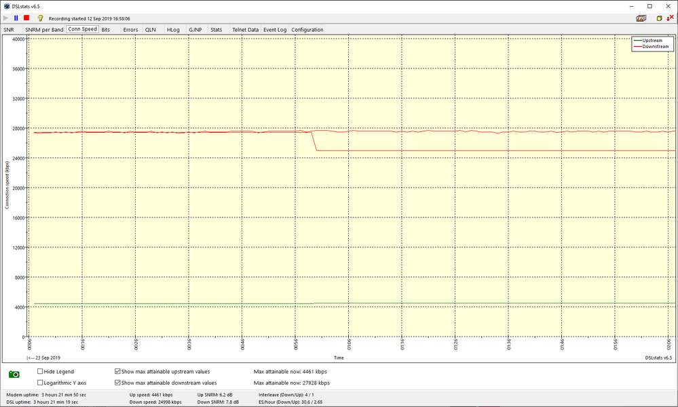Click the Downstream entry in the chart legend
The width and height of the screenshot is (678, 407).
pyautogui.click(x=656, y=46)
